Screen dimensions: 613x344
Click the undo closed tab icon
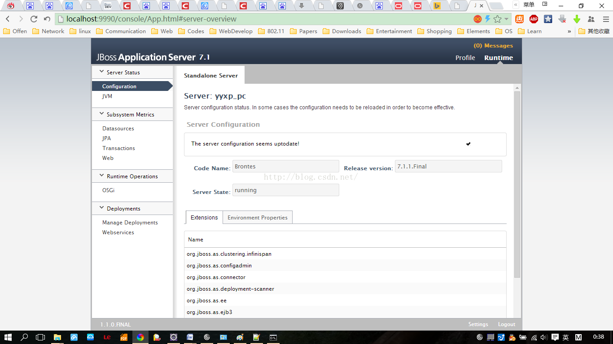coord(47,19)
